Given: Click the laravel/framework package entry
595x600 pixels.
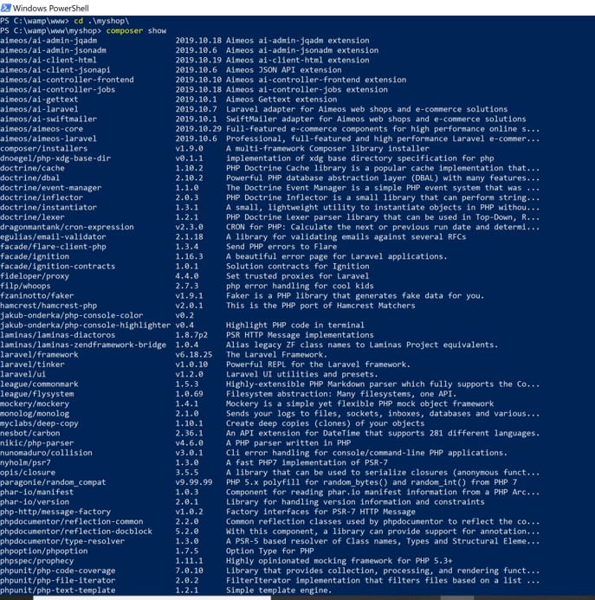Looking at the screenshot, I should [x=39, y=355].
